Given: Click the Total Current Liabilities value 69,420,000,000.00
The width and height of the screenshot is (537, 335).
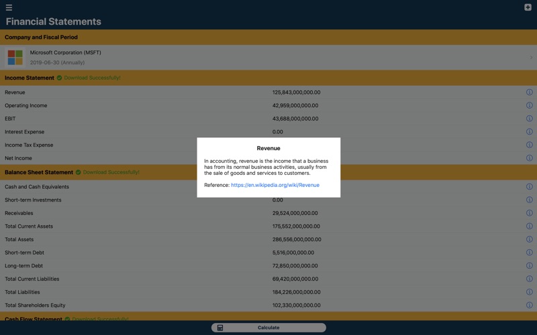Looking at the screenshot, I should click(x=295, y=279).
